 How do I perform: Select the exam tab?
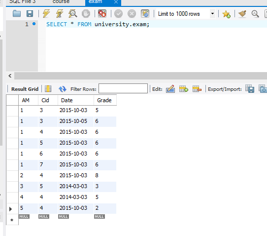pos(96,2)
